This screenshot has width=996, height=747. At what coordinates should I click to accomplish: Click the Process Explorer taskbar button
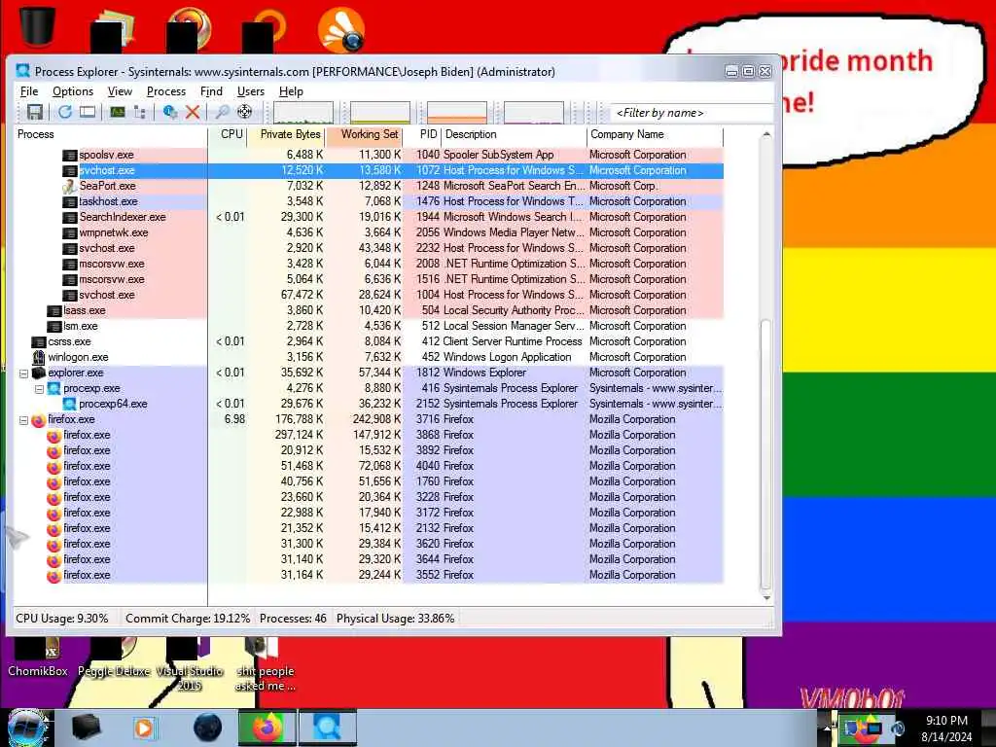pyautogui.click(x=327, y=728)
